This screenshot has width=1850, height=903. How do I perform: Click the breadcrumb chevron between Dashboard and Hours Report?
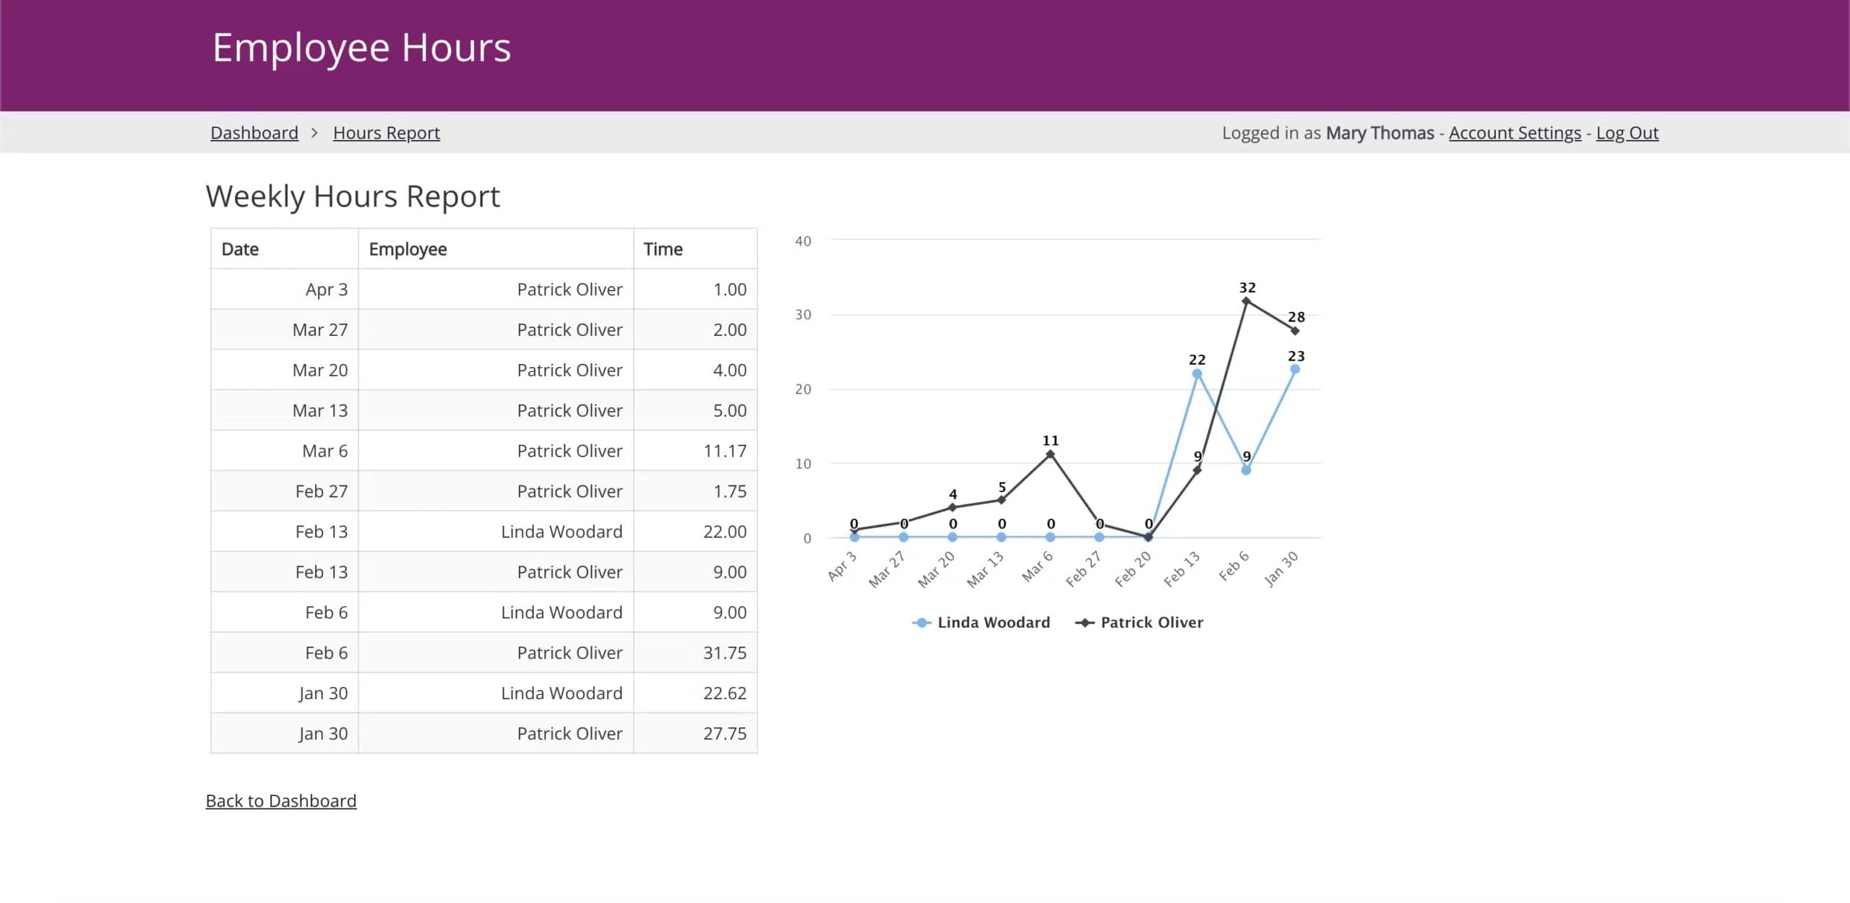coord(315,133)
